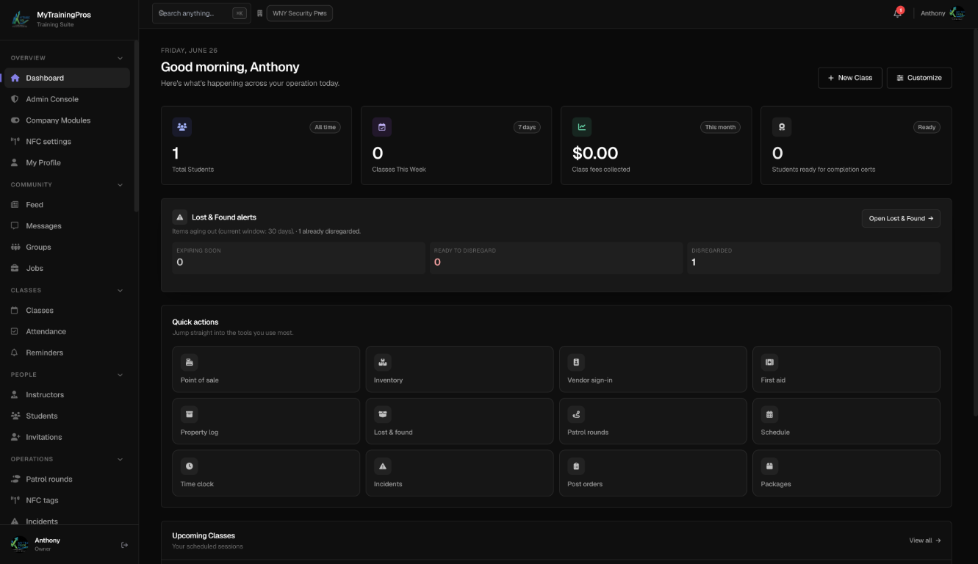Open the First aid quick action
This screenshot has width=978, height=564.
846,369
